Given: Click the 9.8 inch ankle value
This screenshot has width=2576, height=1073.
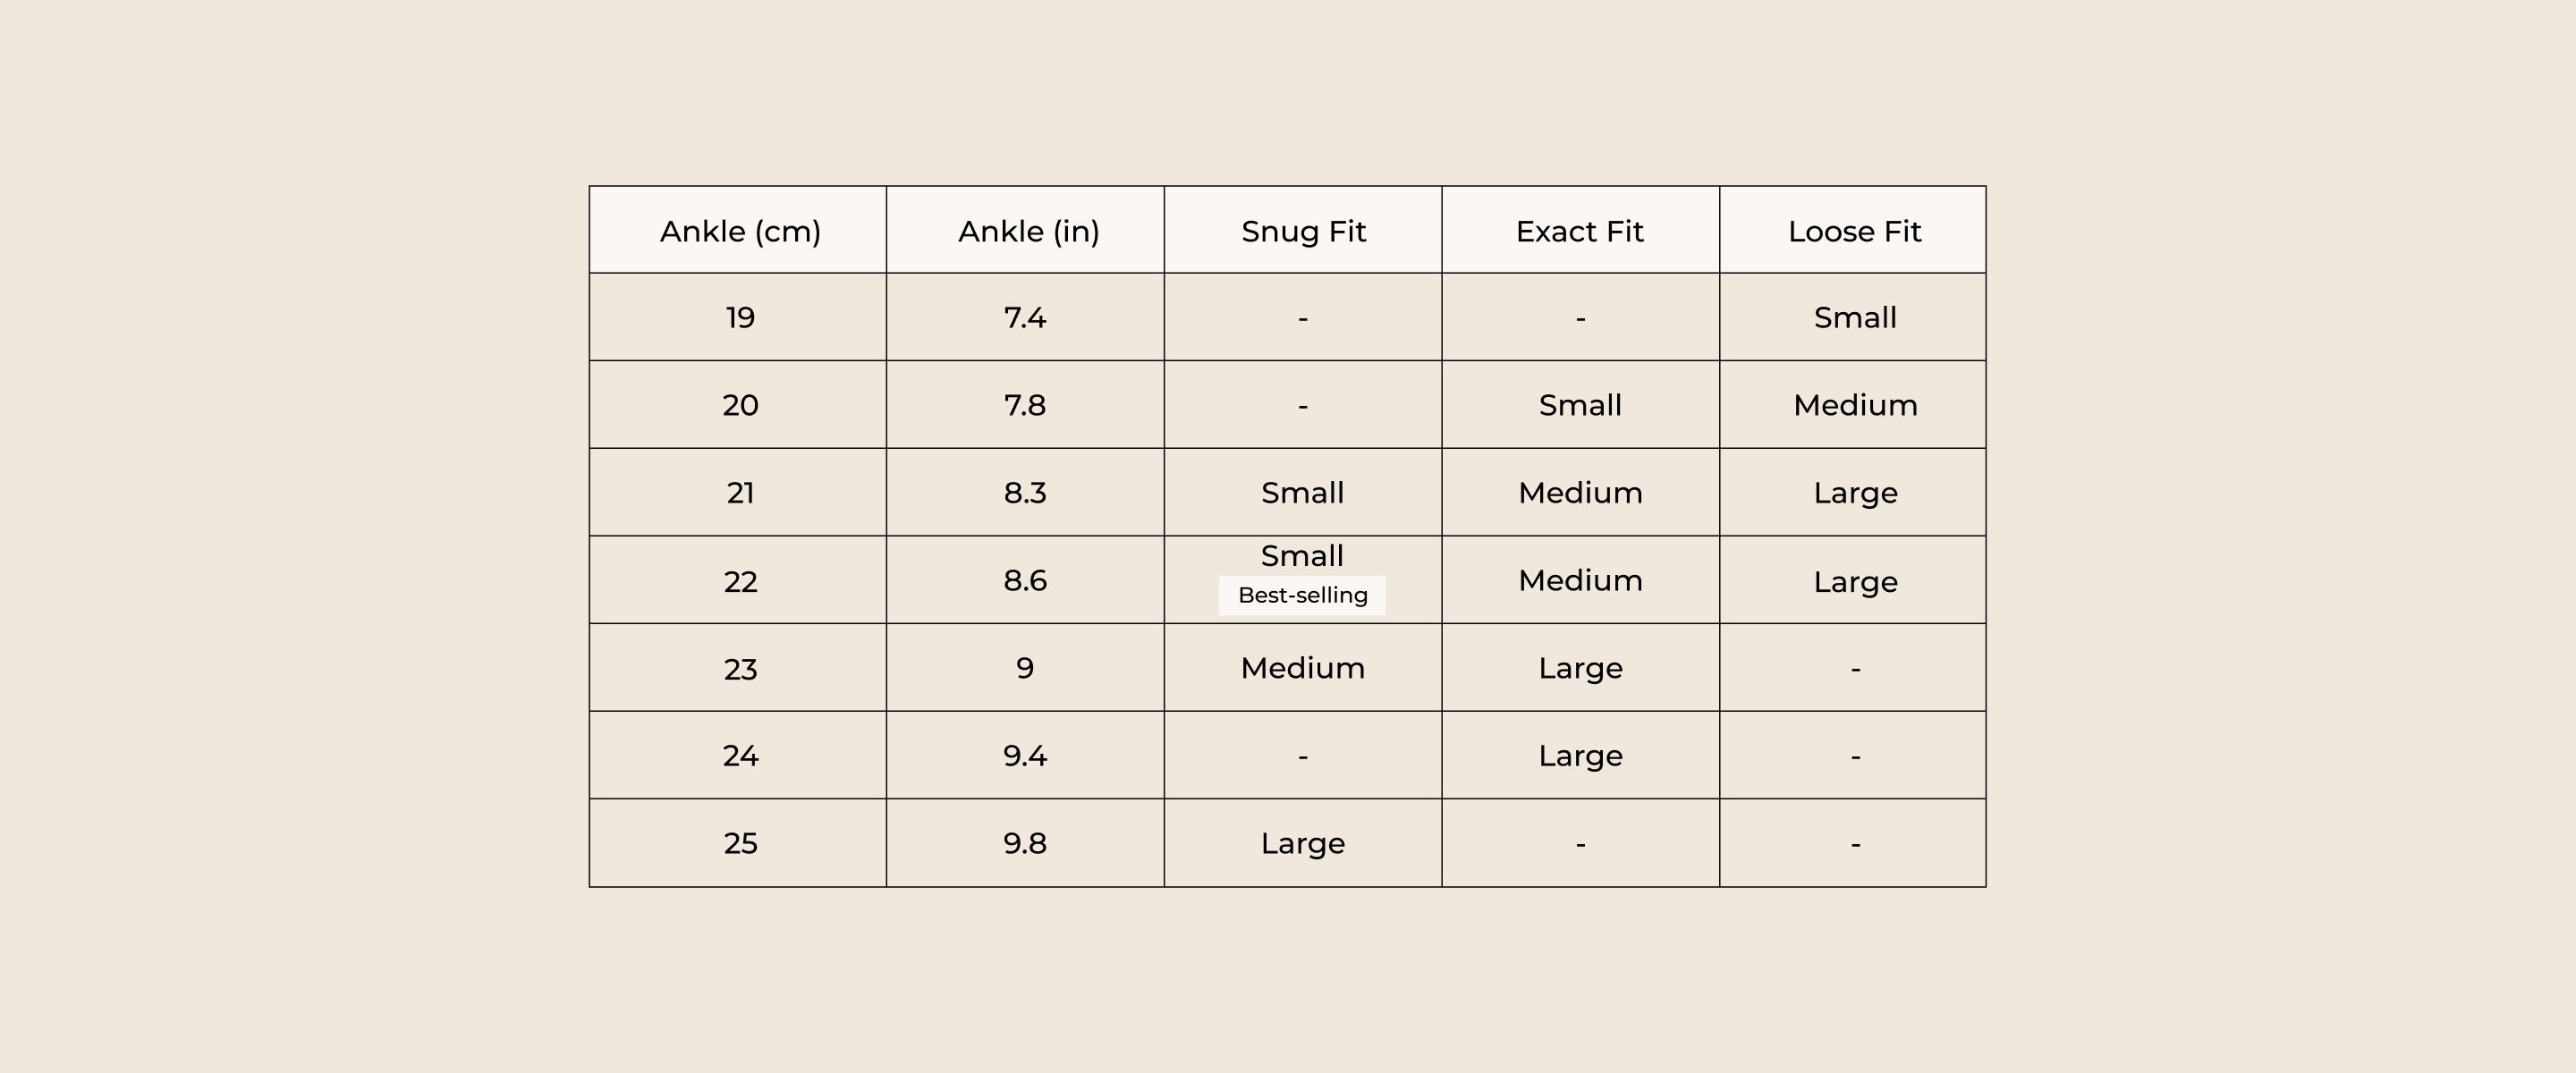Looking at the screenshot, I should point(1025,843).
